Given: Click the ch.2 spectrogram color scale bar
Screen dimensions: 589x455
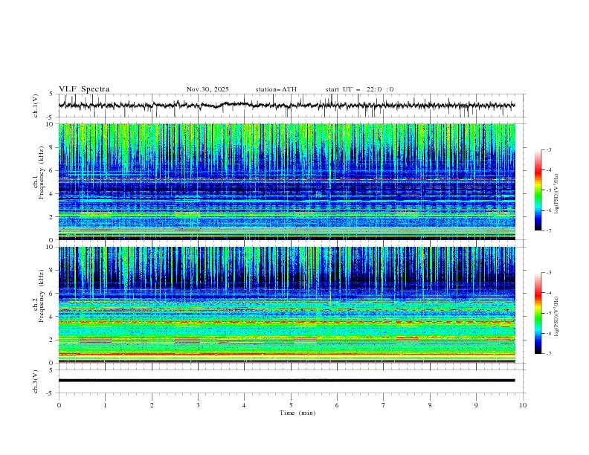Looking at the screenshot, I should (538, 313).
